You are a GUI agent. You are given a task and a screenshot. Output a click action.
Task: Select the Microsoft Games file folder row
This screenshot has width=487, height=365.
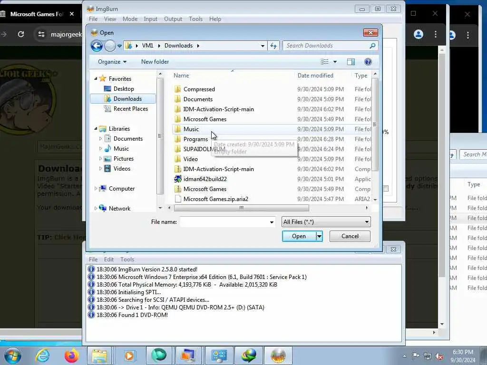click(205, 119)
